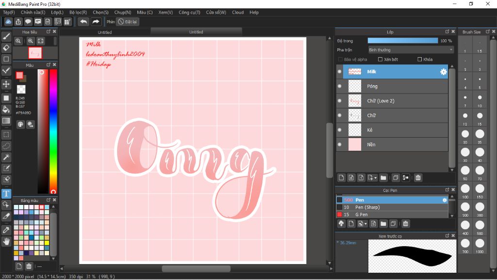Select the rectangular Select tool

[6, 135]
